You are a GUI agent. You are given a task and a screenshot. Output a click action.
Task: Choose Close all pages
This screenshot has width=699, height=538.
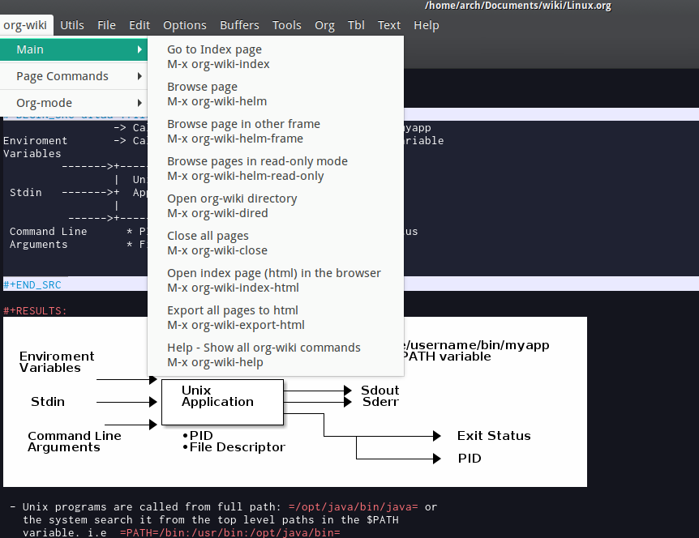276,243
